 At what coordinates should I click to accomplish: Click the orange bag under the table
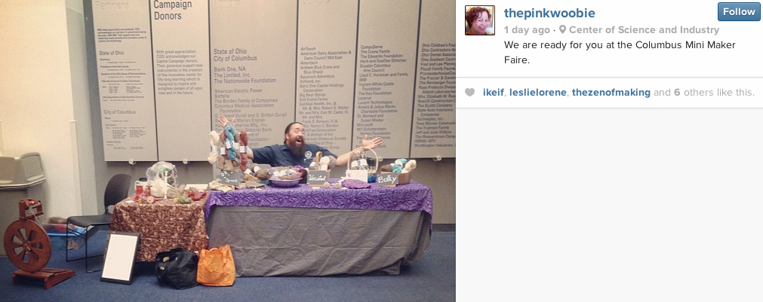tap(216, 266)
